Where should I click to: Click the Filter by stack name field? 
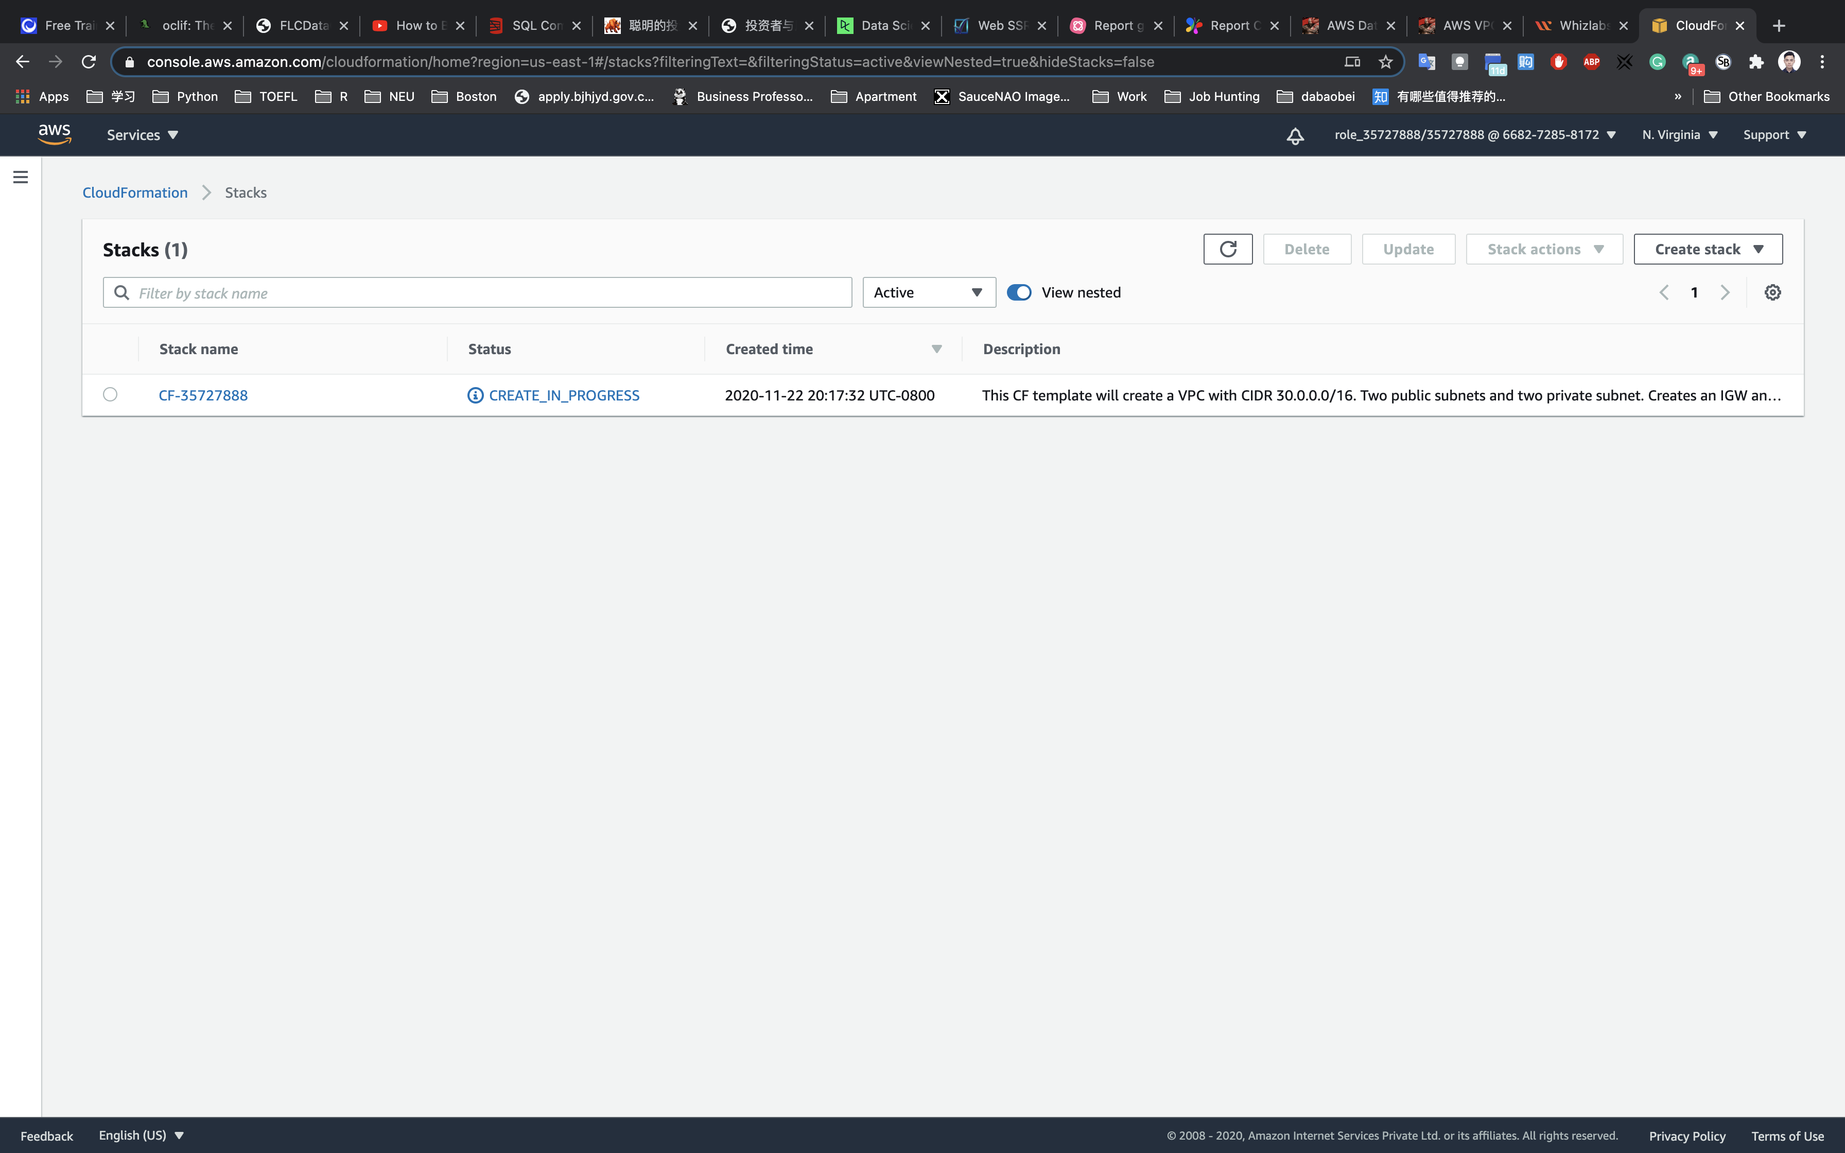488,293
